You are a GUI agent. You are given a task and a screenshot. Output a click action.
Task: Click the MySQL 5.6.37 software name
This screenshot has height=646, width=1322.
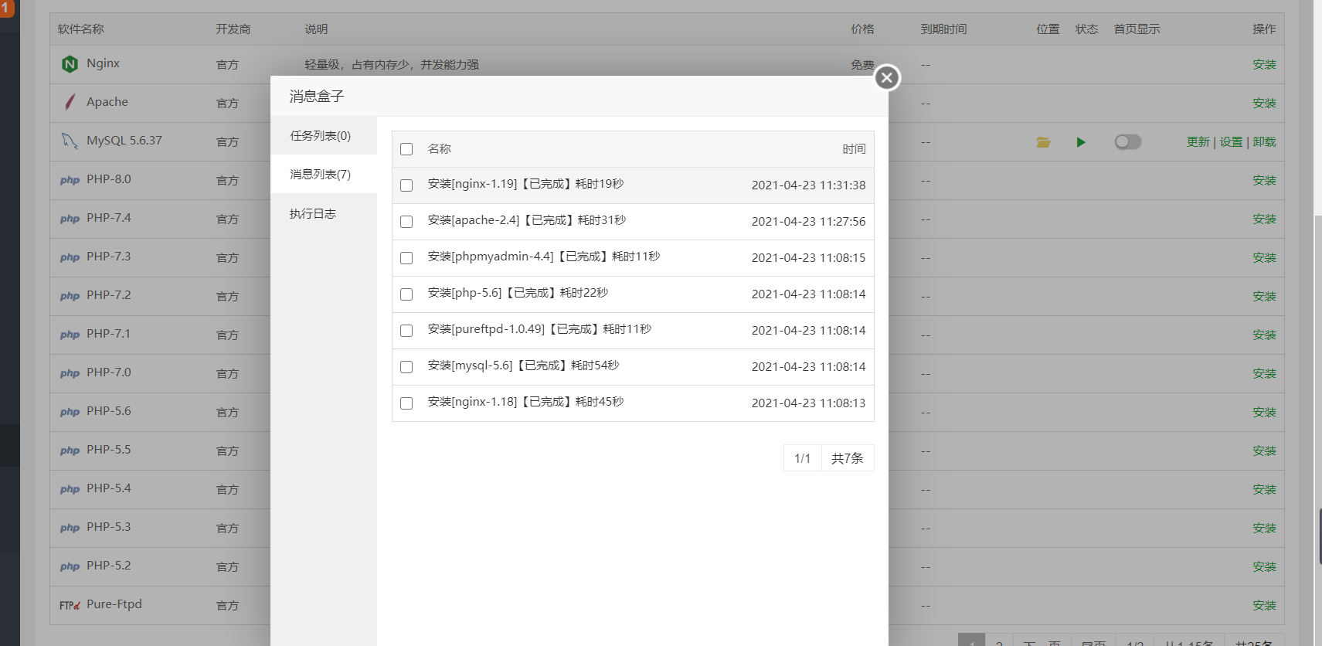[x=124, y=141]
